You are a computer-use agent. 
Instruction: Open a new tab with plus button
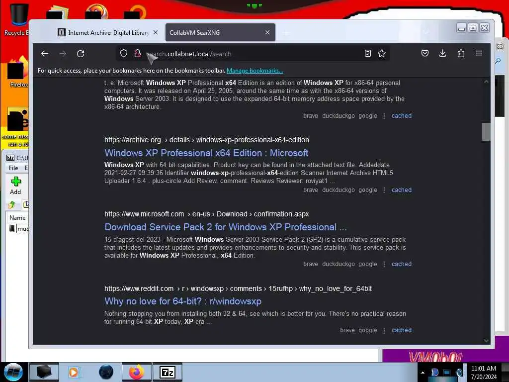click(286, 33)
